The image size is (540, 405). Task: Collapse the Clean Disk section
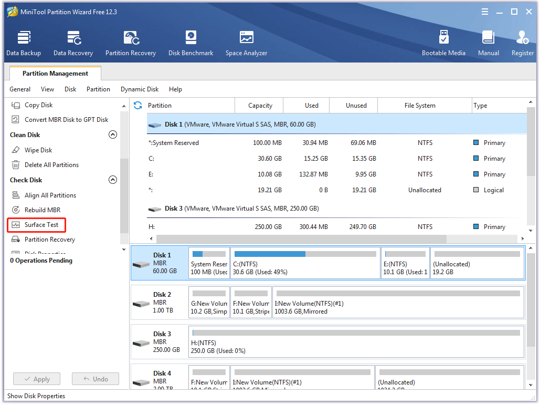click(x=113, y=134)
